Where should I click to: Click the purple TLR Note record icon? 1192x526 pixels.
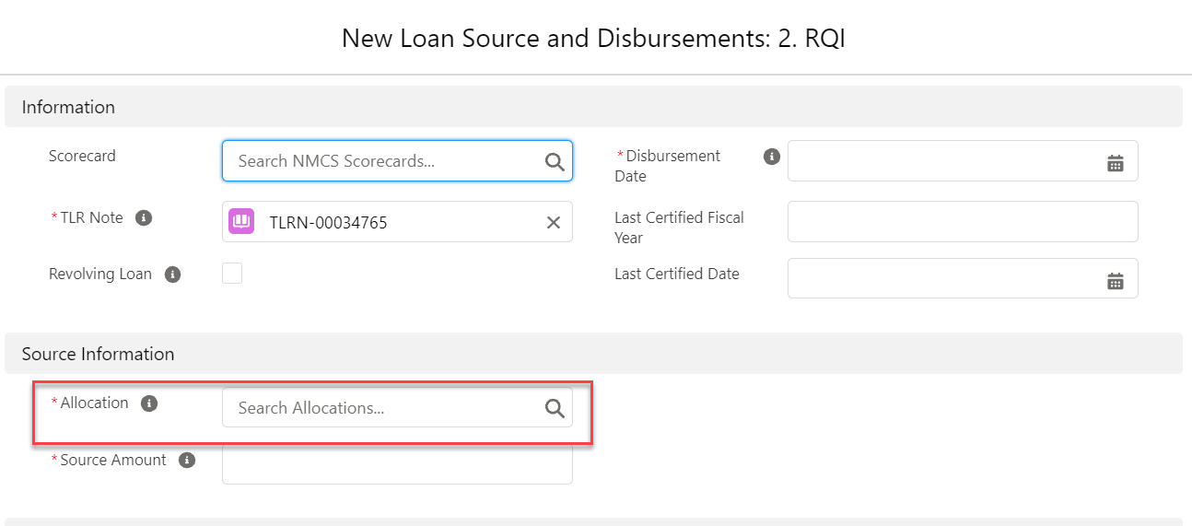[241, 222]
